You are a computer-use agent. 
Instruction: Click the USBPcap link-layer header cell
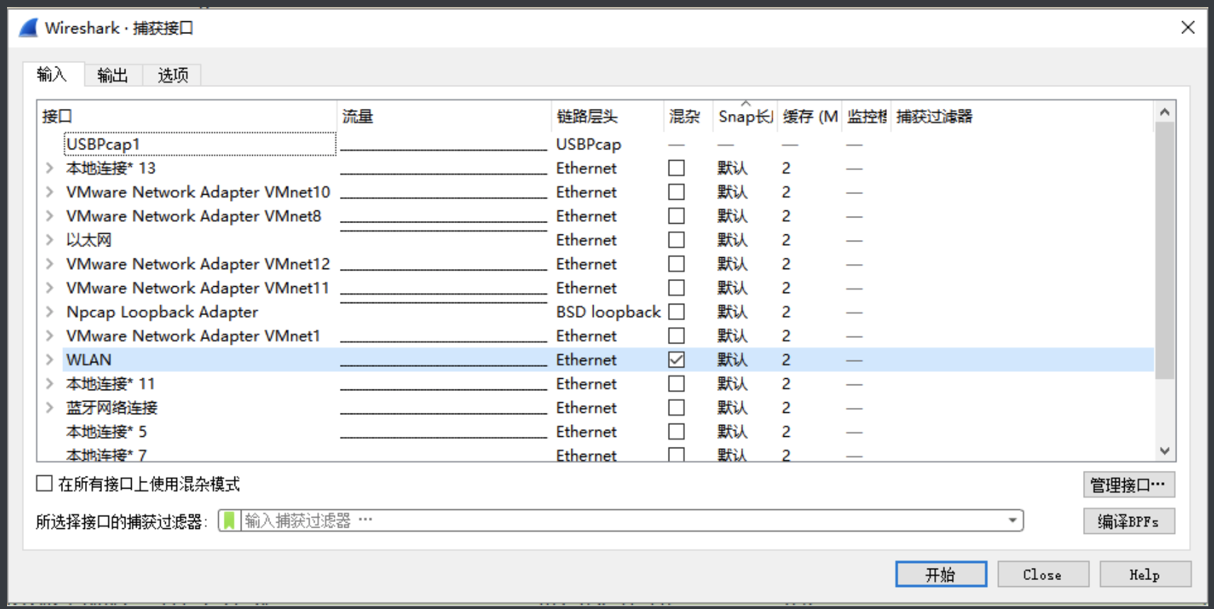pos(589,144)
